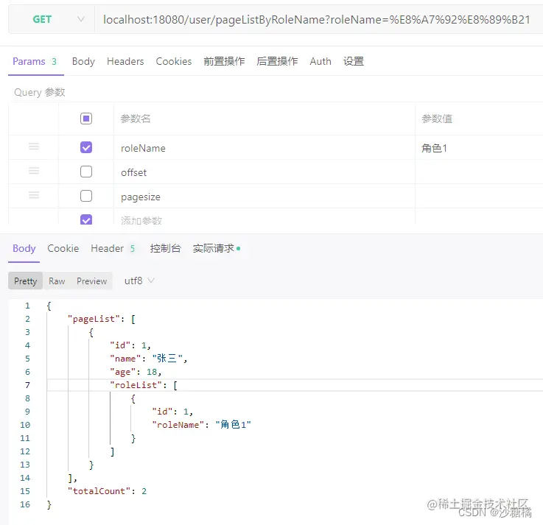Click the "age": 18 line
Image resolution: width=543 pixels, height=525 pixels.
[136, 372]
